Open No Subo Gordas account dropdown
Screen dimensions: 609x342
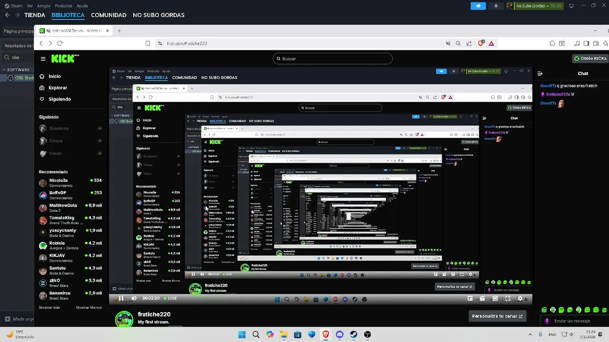[x=534, y=6]
